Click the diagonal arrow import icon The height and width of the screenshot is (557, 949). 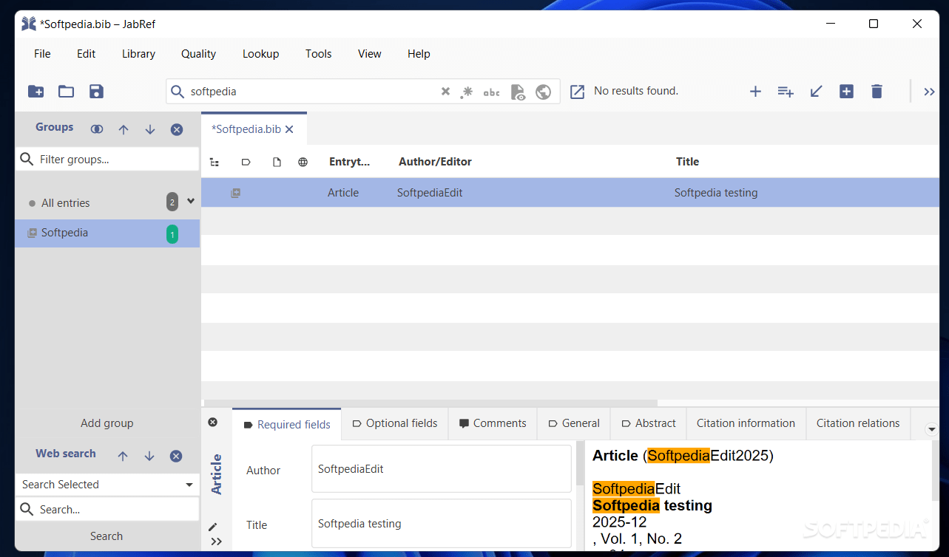tap(816, 92)
